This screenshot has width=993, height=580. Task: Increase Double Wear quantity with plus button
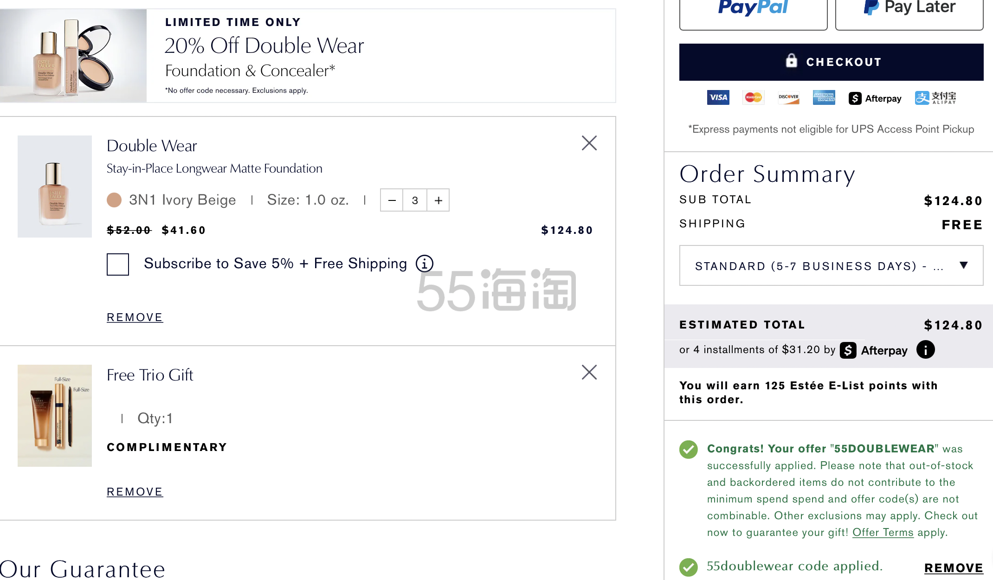(438, 200)
